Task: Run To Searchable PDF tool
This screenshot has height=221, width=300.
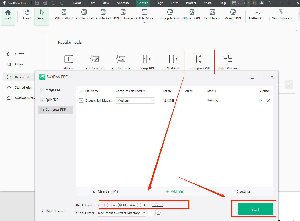Action: pyautogui.click(x=280, y=15)
